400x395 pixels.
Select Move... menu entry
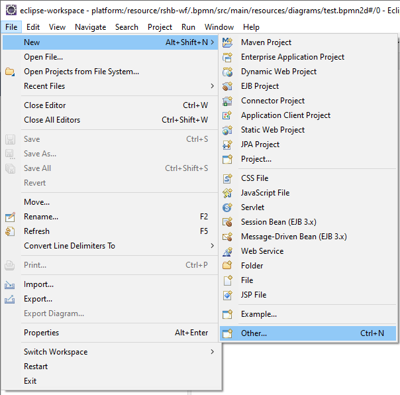110,202
